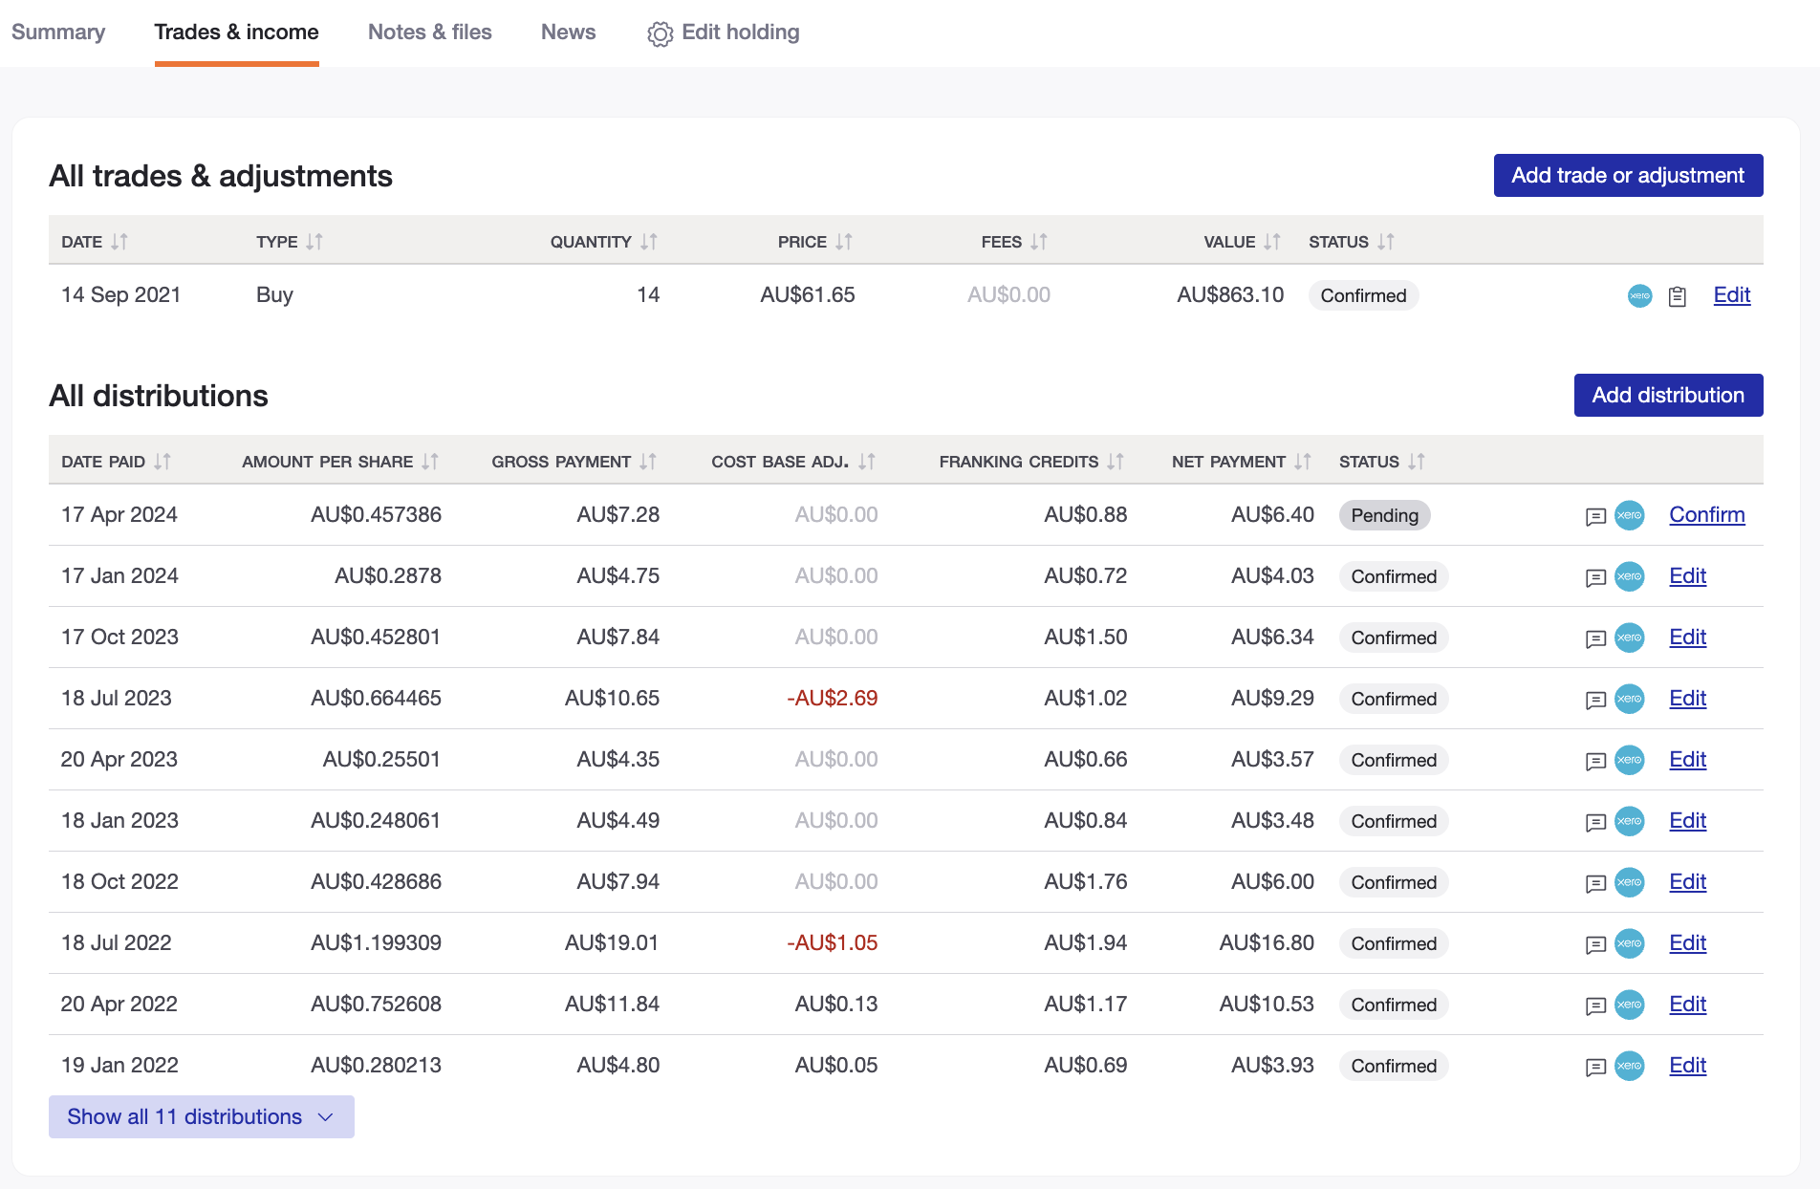
Task: Click the Xero icon on the 19 Jan 2022 distribution
Action: [x=1630, y=1066]
